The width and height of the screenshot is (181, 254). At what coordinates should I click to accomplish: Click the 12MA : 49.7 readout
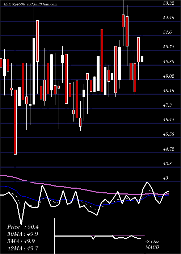click(x=23, y=248)
